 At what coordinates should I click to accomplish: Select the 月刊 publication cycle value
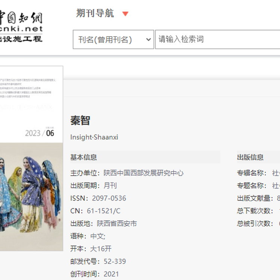(110, 186)
